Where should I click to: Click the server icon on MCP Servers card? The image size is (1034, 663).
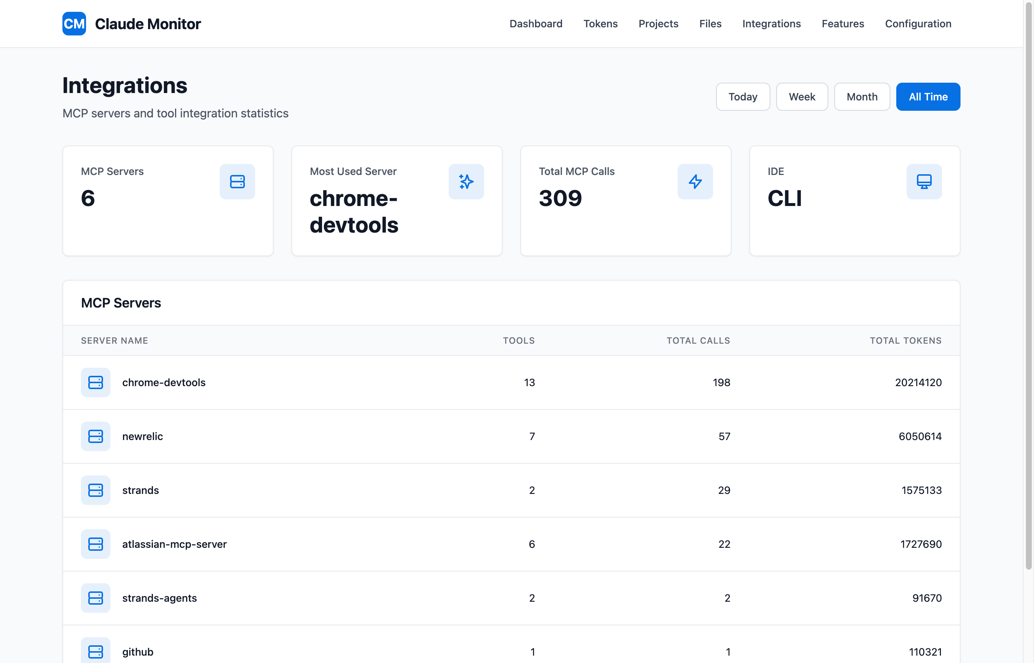(x=237, y=181)
